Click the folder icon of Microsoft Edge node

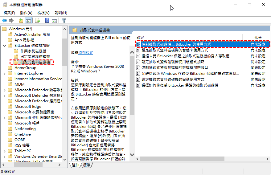click(10, 107)
